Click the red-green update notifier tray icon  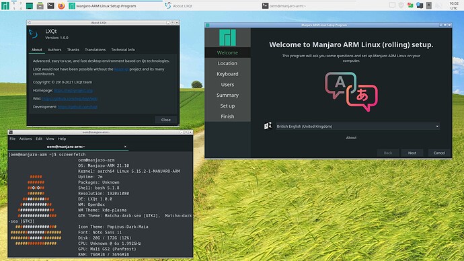(x=410, y=5)
